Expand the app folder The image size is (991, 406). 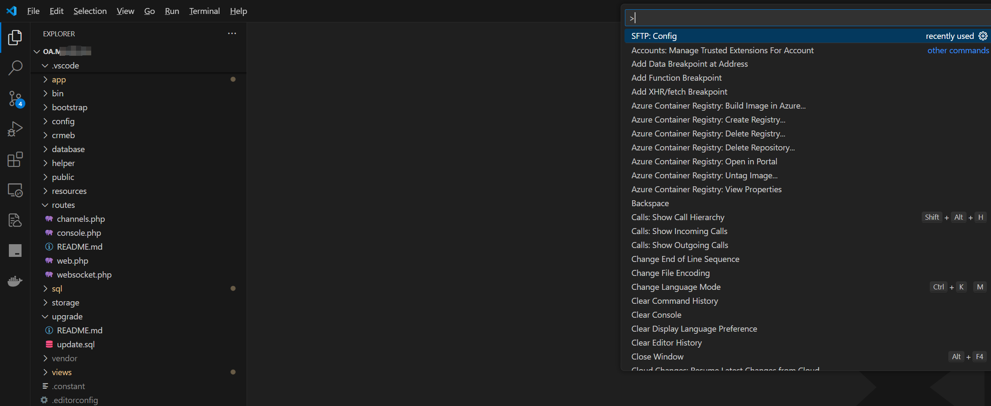138,79
